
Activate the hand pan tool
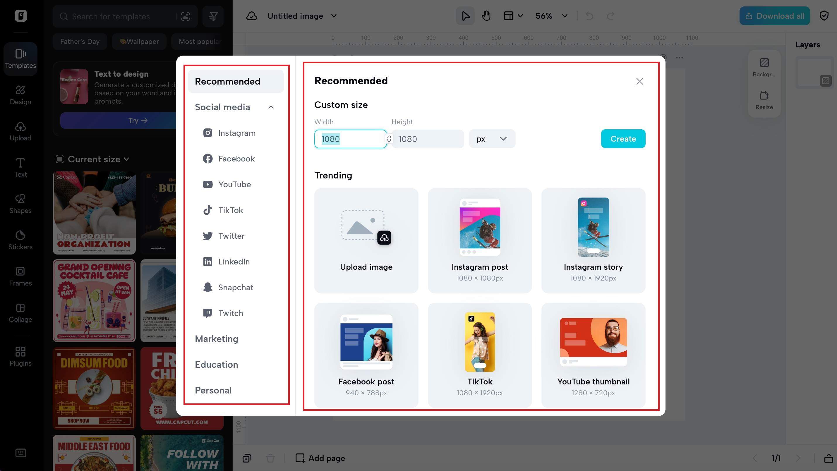486,16
